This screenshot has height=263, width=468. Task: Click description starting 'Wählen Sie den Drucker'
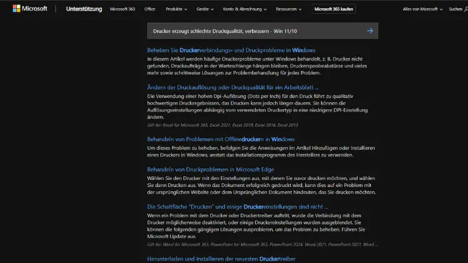click(261, 185)
